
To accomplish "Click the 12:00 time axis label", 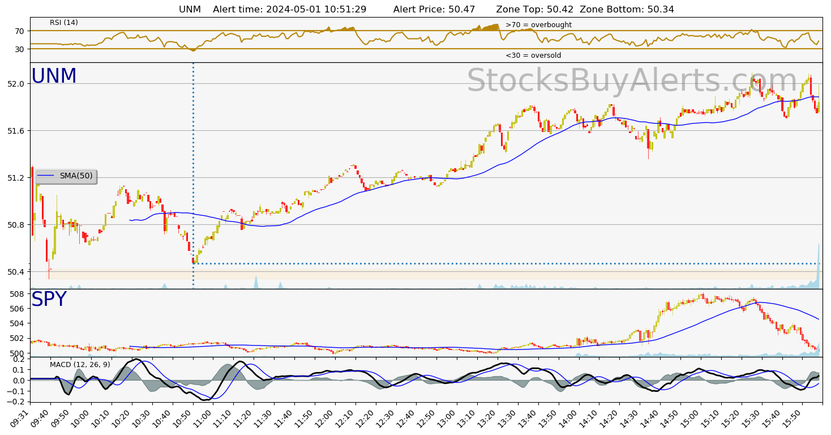I will 324,417.
